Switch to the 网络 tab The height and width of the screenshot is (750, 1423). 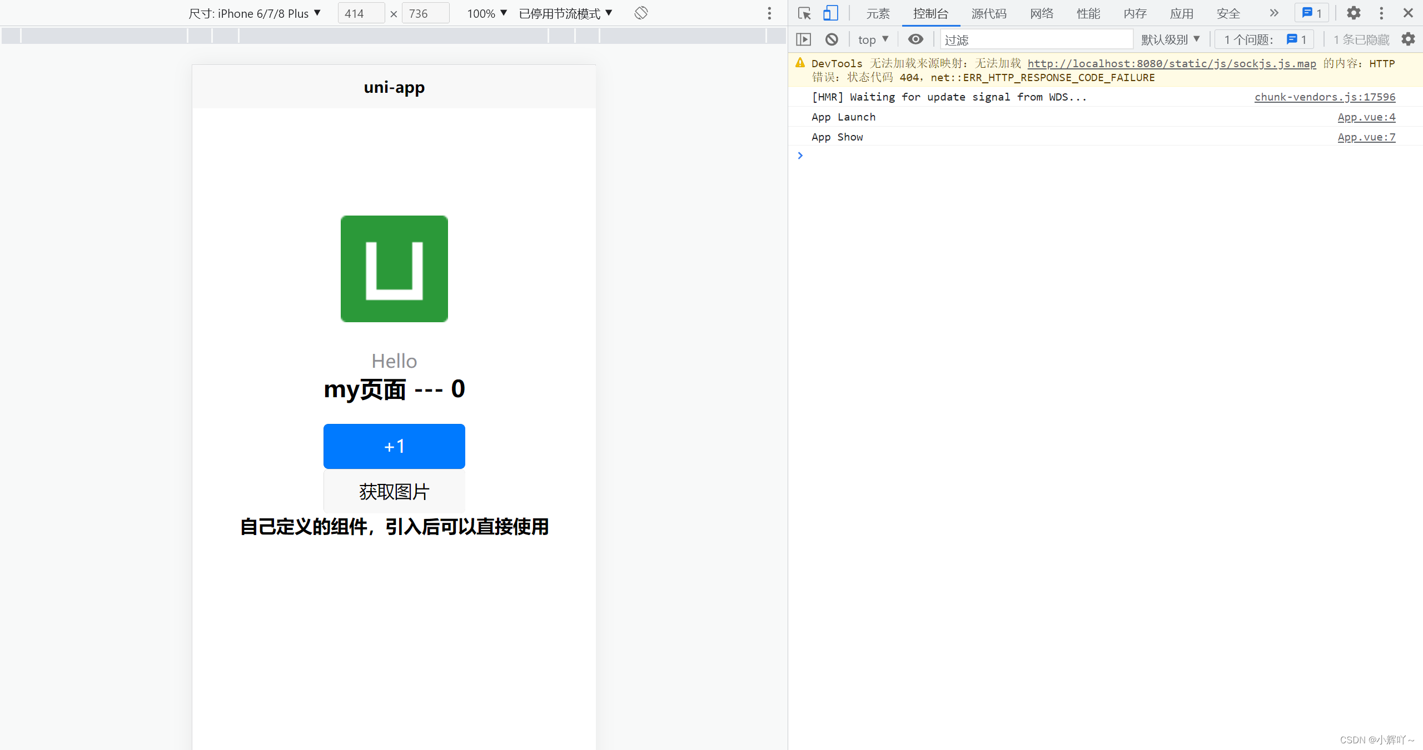coord(1042,13)
